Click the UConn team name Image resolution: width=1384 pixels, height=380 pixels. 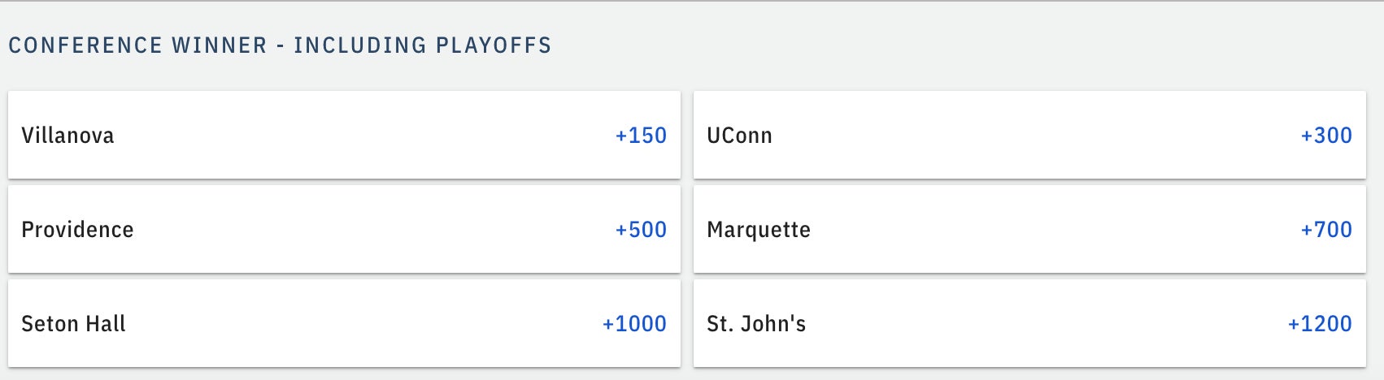click(739, 136)
